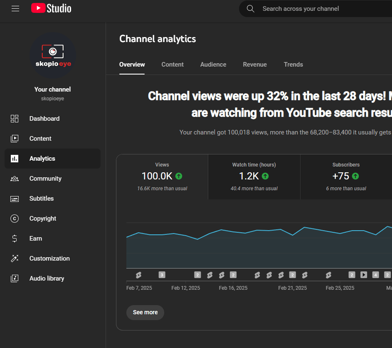This screenshot has width=392, height=348.
Task: Select the Content section in sidebar
Action: [40, 139]
